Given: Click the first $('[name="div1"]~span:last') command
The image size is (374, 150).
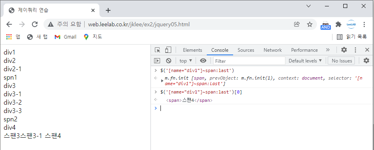Looking at the screenshot, I should [197, 70].
